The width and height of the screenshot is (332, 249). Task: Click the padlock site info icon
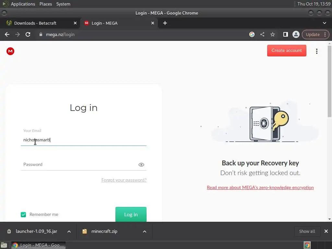[41, 34]
